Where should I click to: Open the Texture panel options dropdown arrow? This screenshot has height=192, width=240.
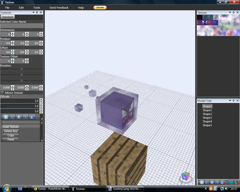(x=230, y=12)
